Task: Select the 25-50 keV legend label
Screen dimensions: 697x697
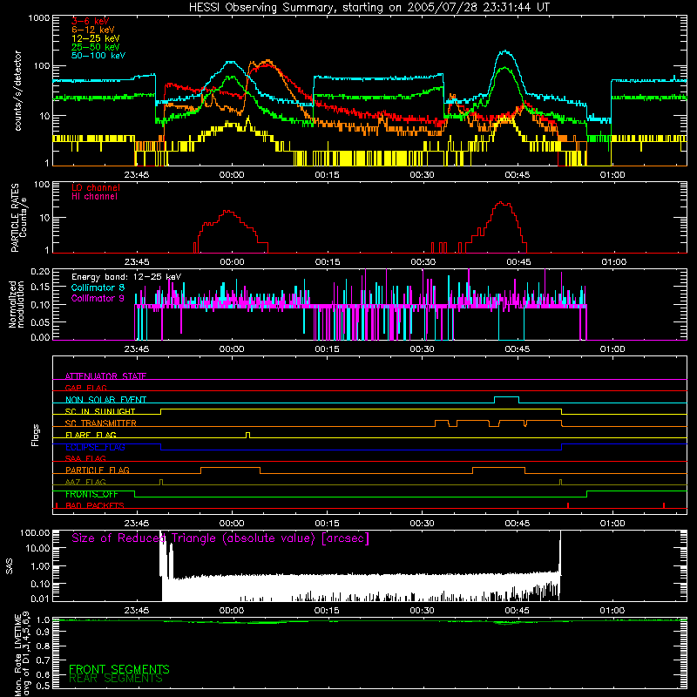Action: [x=96, y=47]
